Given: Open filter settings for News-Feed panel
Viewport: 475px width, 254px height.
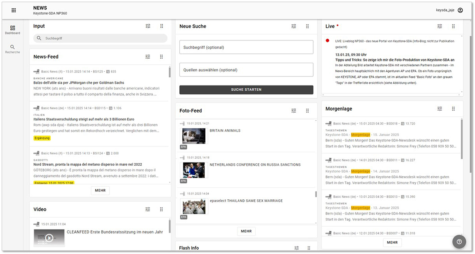Looking at the screenshot, I should [148, 57].
